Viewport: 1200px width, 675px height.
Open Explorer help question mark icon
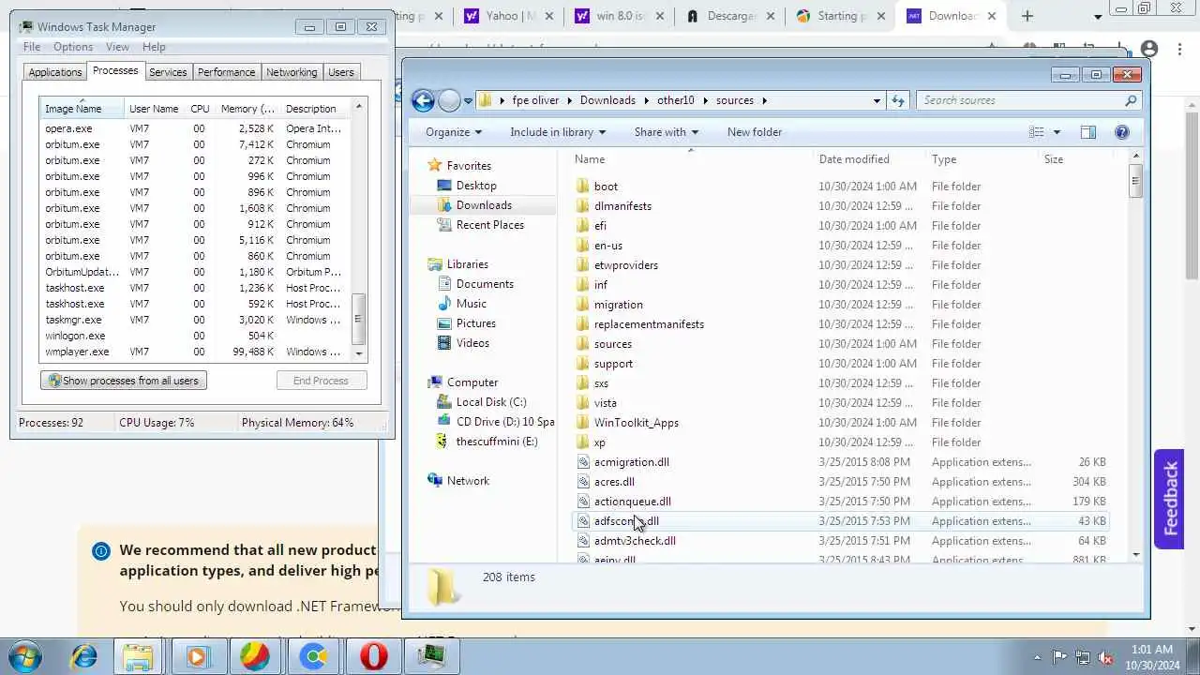click(1122, 132)
